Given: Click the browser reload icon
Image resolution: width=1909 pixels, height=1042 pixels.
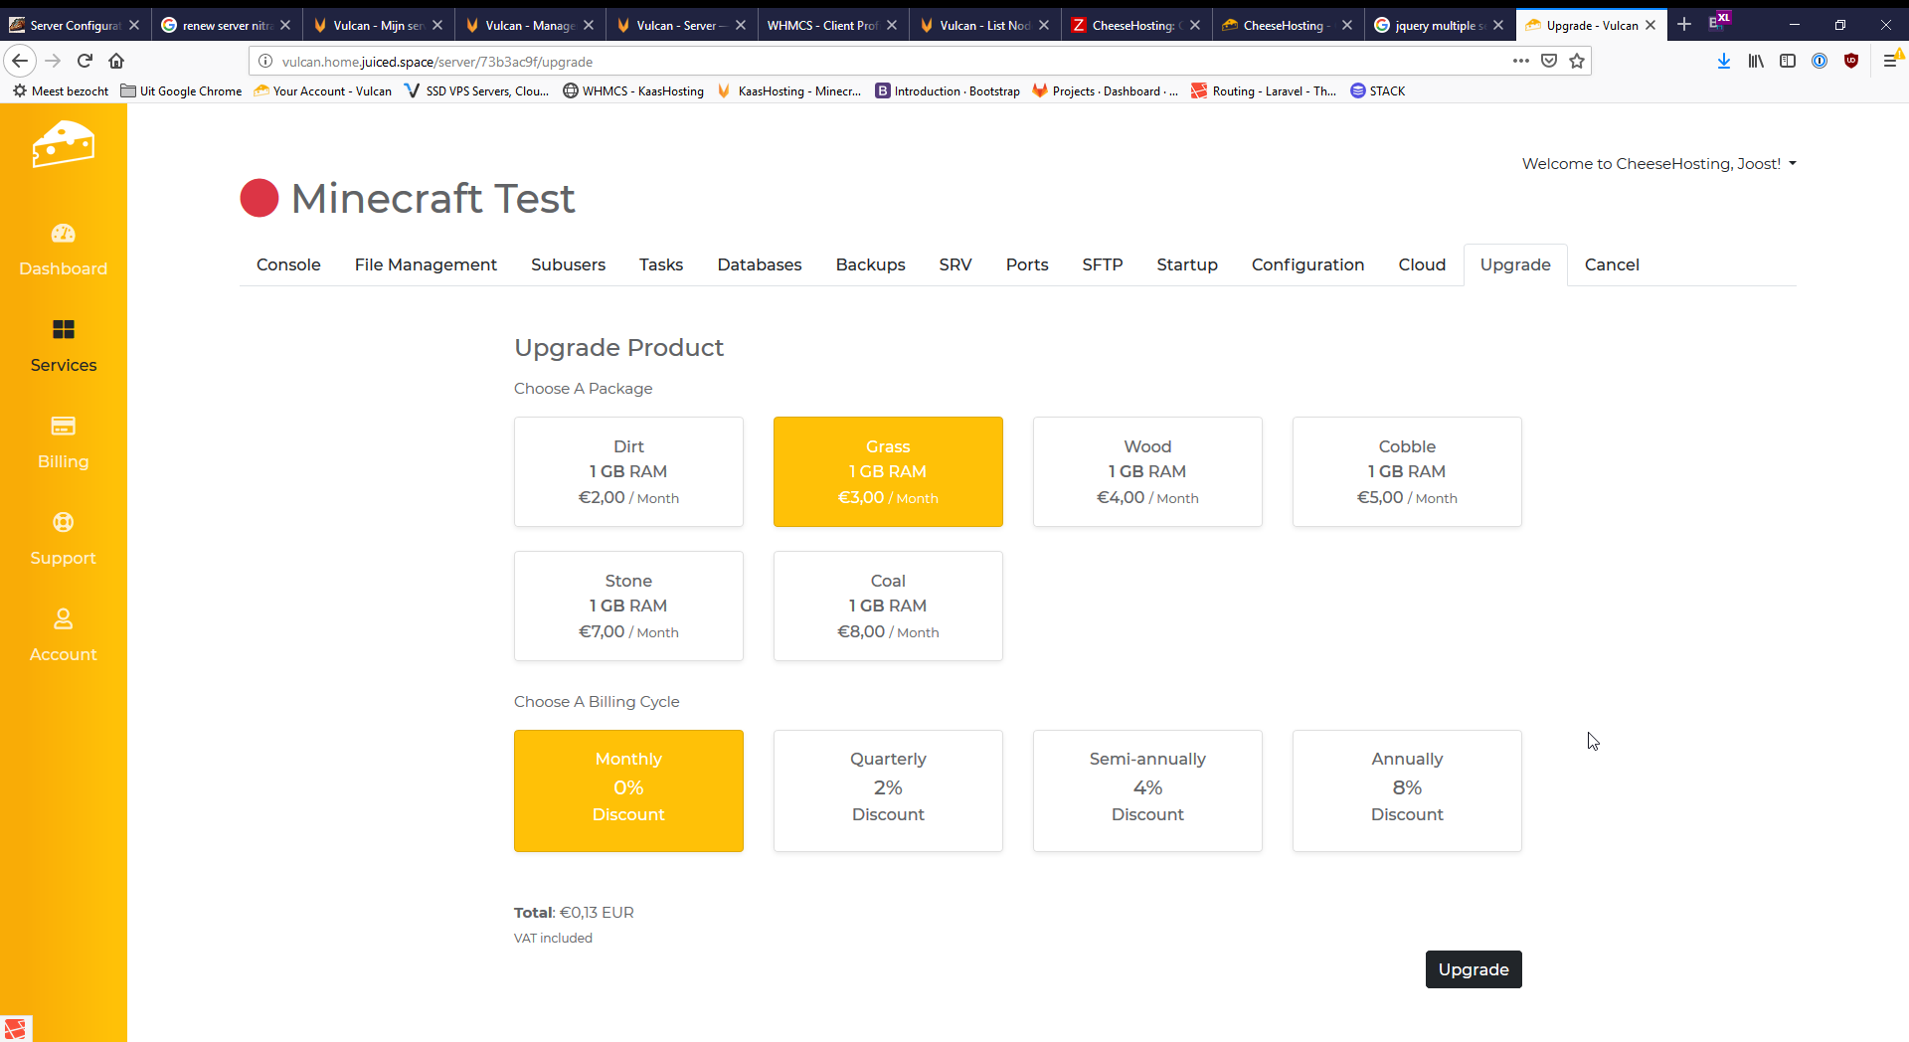Looking at the screenshot, I should (x=85, y=61).
